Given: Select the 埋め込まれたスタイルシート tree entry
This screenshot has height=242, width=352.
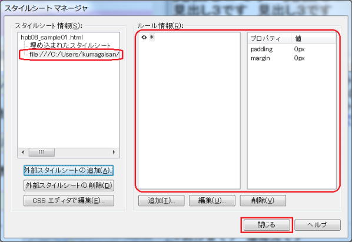Looking at the screenshot, I should point(70,45).
